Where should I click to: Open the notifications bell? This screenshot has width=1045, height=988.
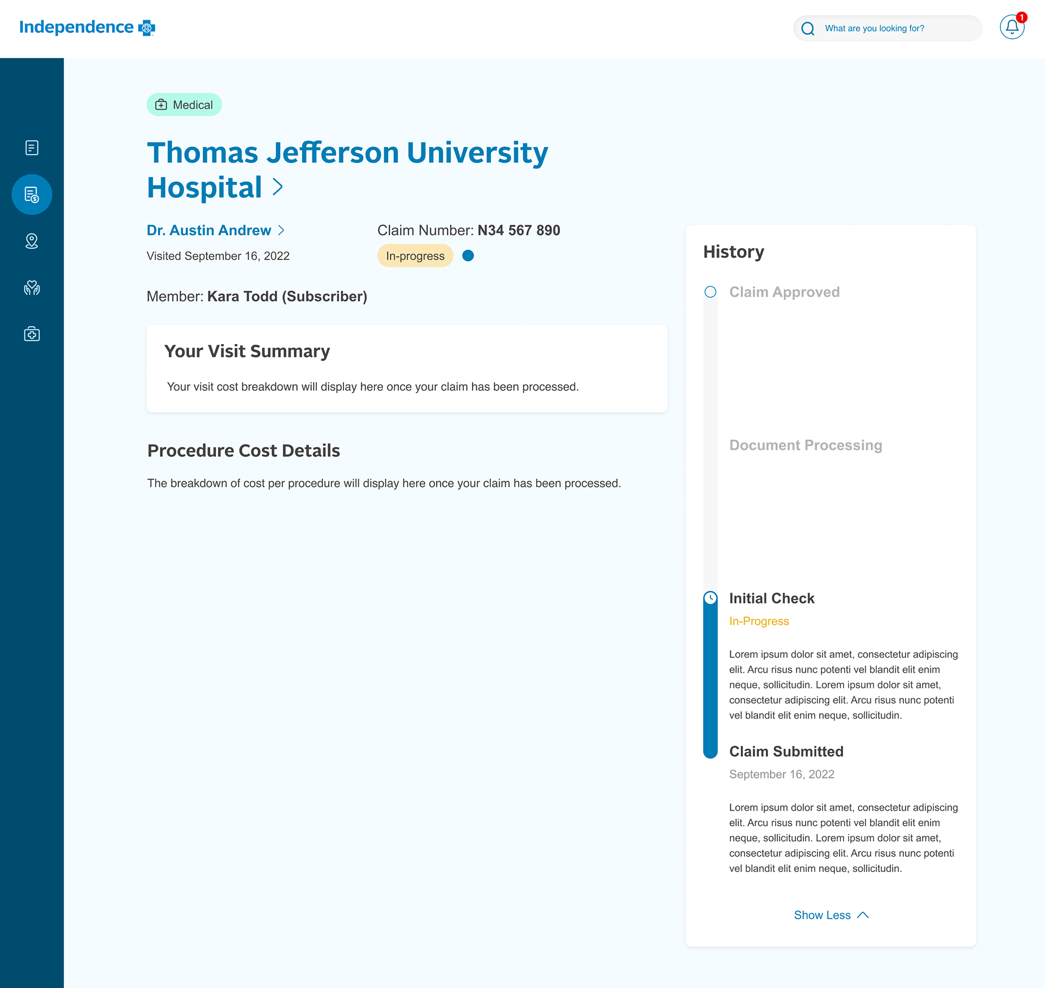(1012, 27)
